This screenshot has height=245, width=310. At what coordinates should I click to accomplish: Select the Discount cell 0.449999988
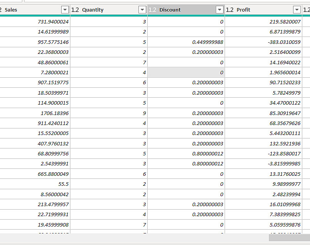tap(186, 42)
